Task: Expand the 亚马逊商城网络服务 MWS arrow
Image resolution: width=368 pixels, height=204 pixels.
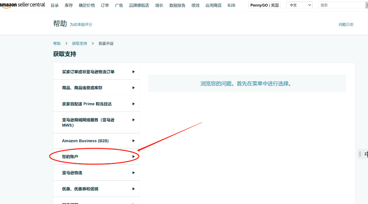Action: pyautogui.click(x=134, y=120)
